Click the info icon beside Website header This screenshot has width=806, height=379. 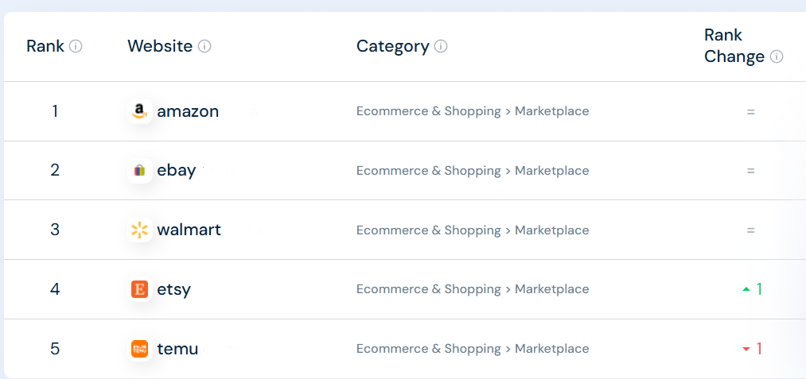point(204,47)
